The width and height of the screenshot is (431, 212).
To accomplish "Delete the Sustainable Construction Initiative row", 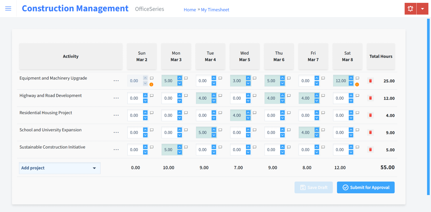I will [x=370, y=149].
